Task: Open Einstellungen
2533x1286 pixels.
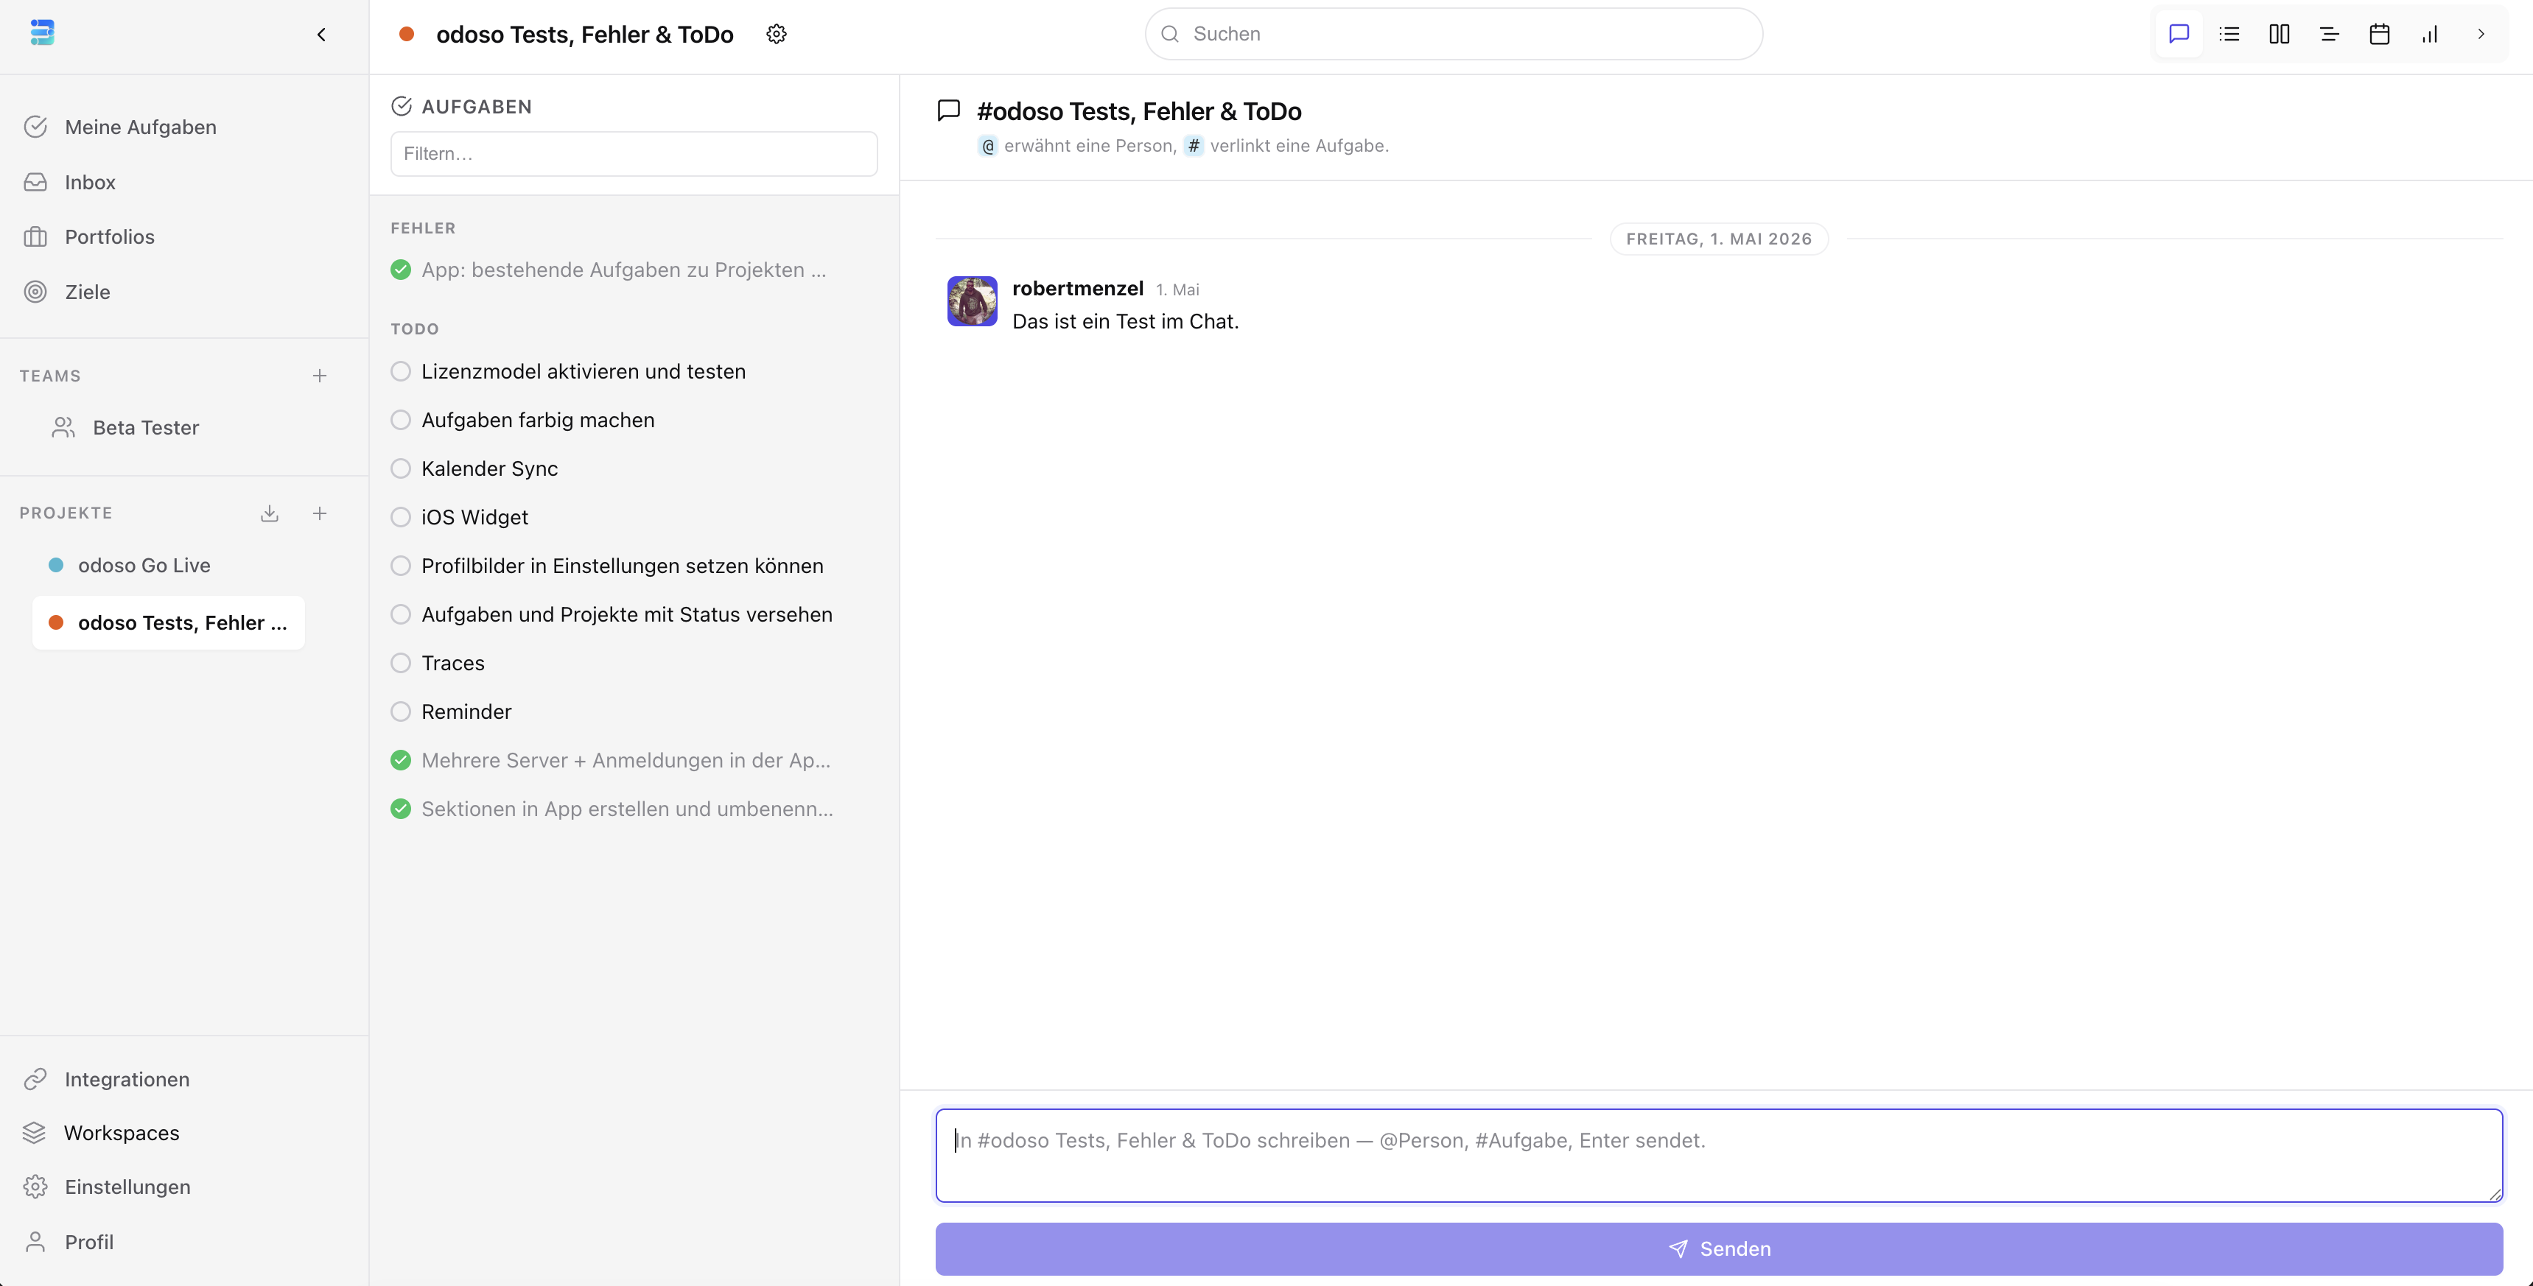Action: tap(128, 1187)
